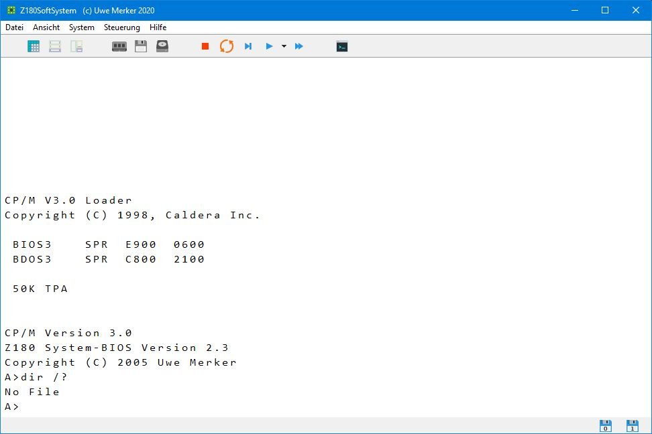Click floppy drive 0 status icon

(x=606, y=426)
